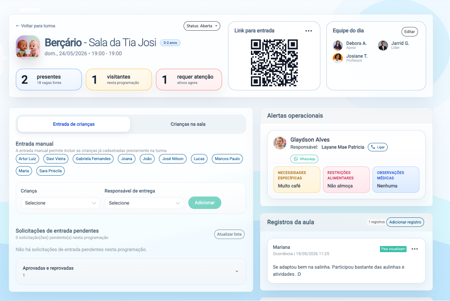Click the Solicitações de entrada pendentes heading
The height and width of the screenshot is (301, 450).
(57, 231)
